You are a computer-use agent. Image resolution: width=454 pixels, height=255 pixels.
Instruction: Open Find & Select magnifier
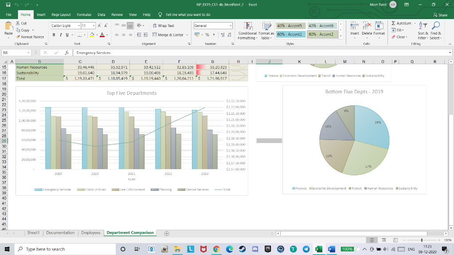click(x=435, y=31)
